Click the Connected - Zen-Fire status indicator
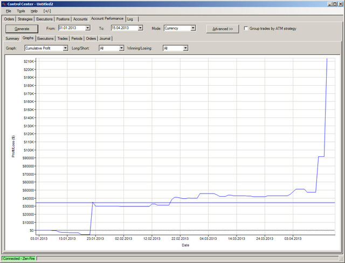Screen dimensions: 345x263 pos(19,259)
